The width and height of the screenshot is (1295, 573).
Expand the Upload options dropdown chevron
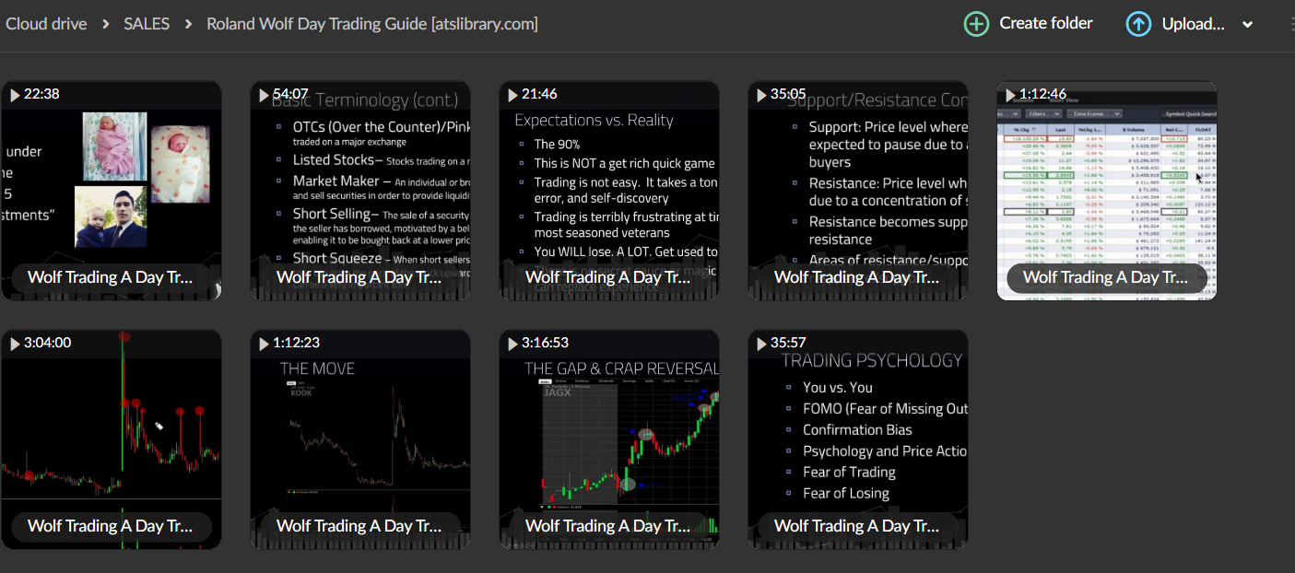coord(1247,23)
